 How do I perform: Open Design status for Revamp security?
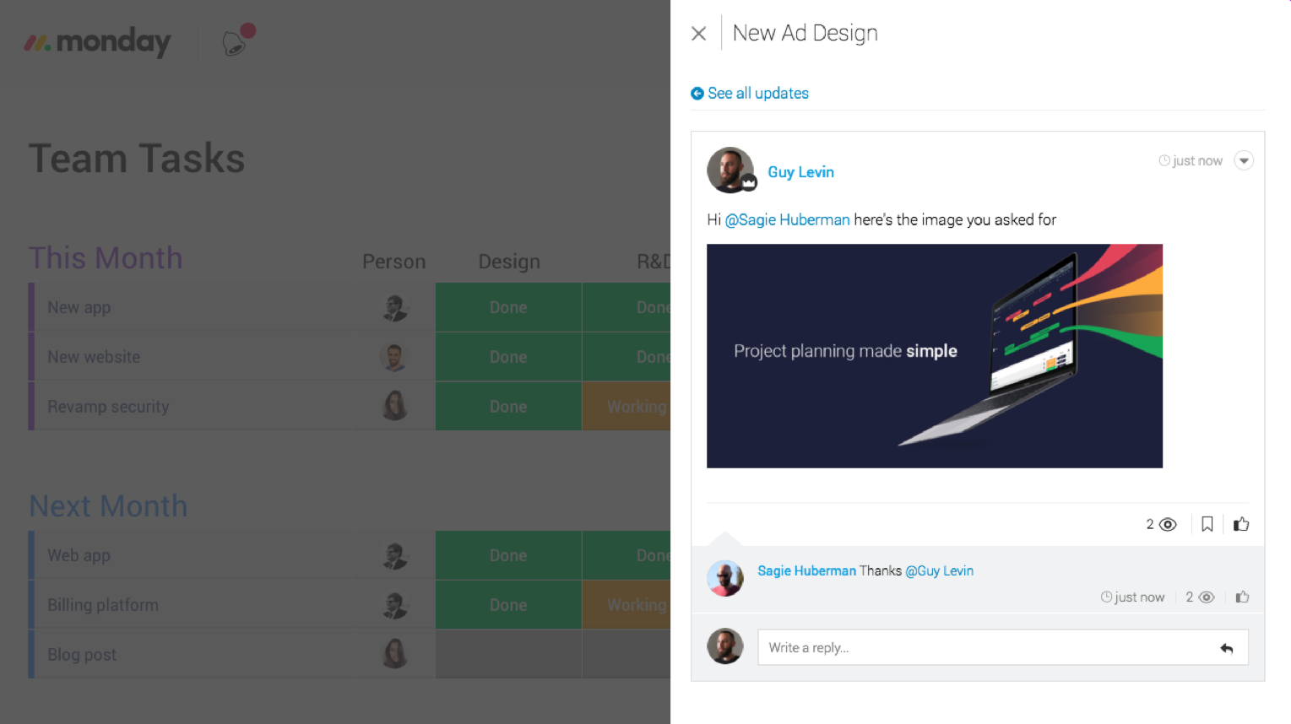(x=508, y=407)
